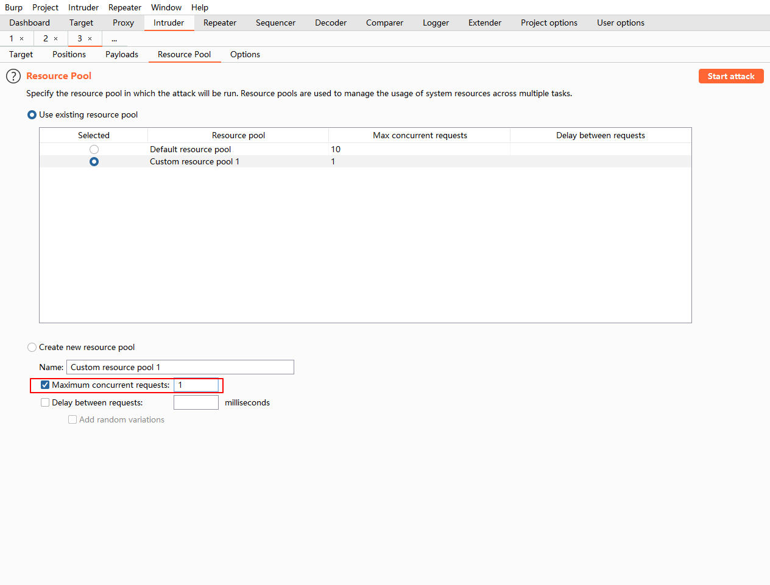Open the Window menu
The width and height of the screenshot is (770, 585).
point(166,7)
